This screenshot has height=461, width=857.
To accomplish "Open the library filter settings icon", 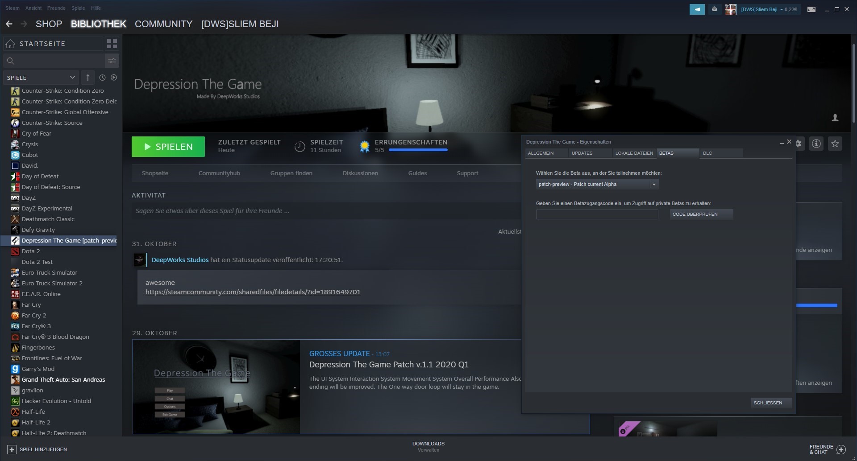I will tap(112, 61).
